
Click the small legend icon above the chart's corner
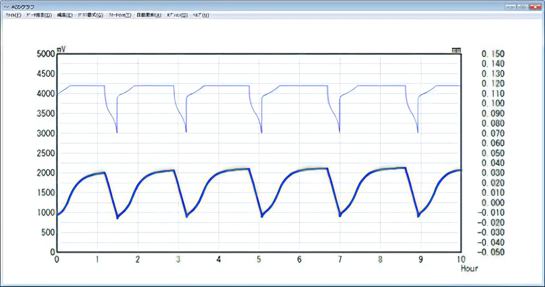point(456,51)
